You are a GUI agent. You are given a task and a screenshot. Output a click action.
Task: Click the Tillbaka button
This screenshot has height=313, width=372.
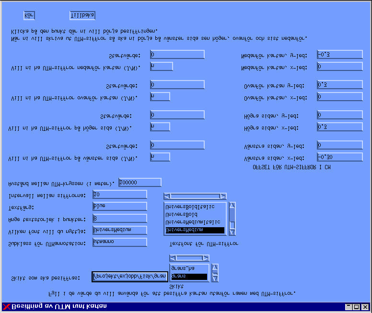(82, 16)
